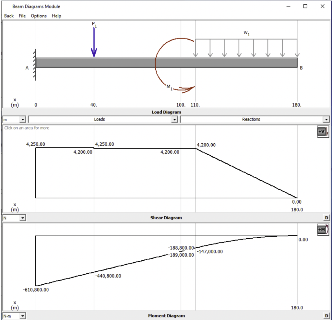Open the Help menu for assistance
The width and height of the screenshot is (332, 320).
pyautogui.click(x=56, y=16)
